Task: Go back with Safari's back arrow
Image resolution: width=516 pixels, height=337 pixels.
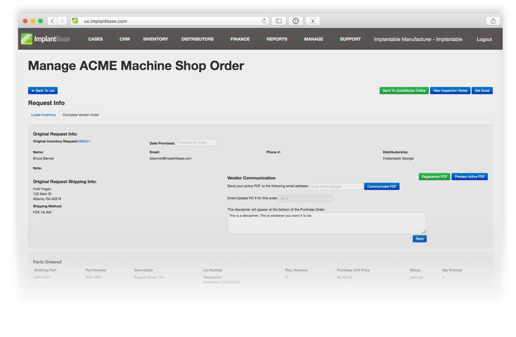Action: pos(52,21)
